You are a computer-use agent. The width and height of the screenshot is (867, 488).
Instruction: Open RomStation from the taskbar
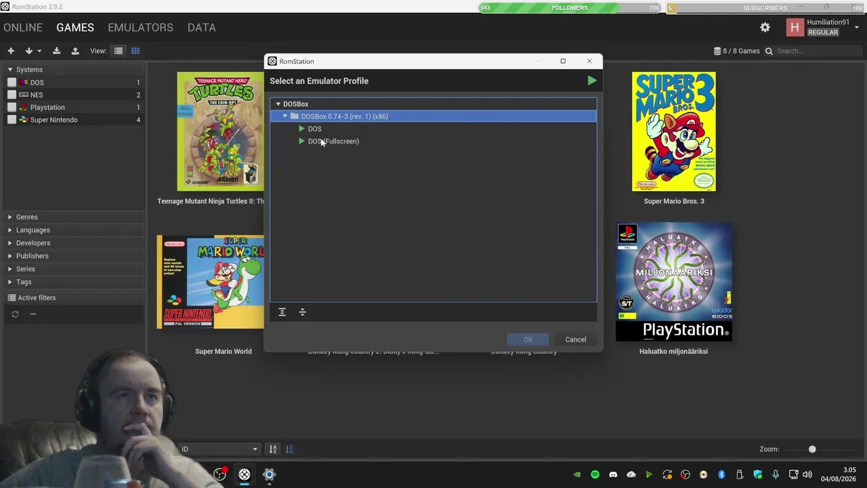(245, 474)
